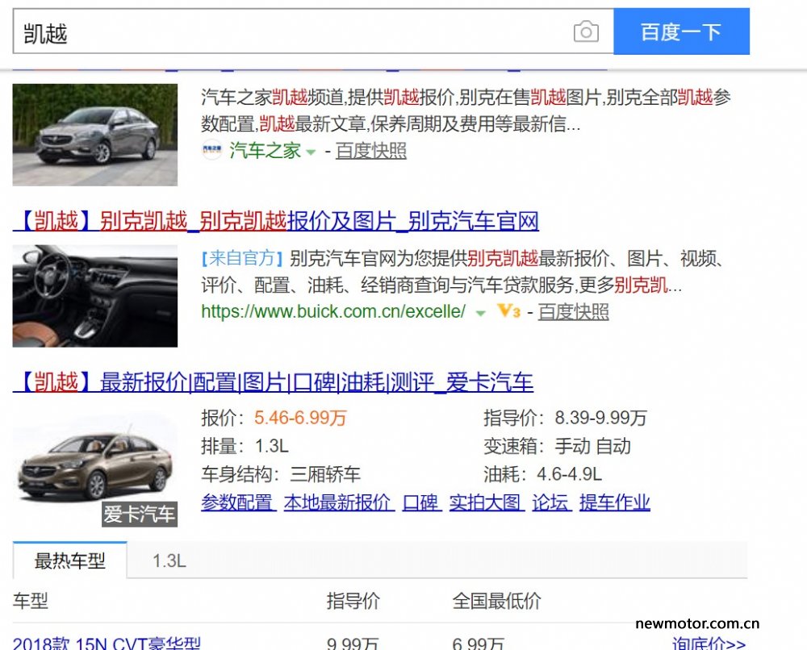Click the 变速箱: 手动 自动 text

(x=557, y=446)
